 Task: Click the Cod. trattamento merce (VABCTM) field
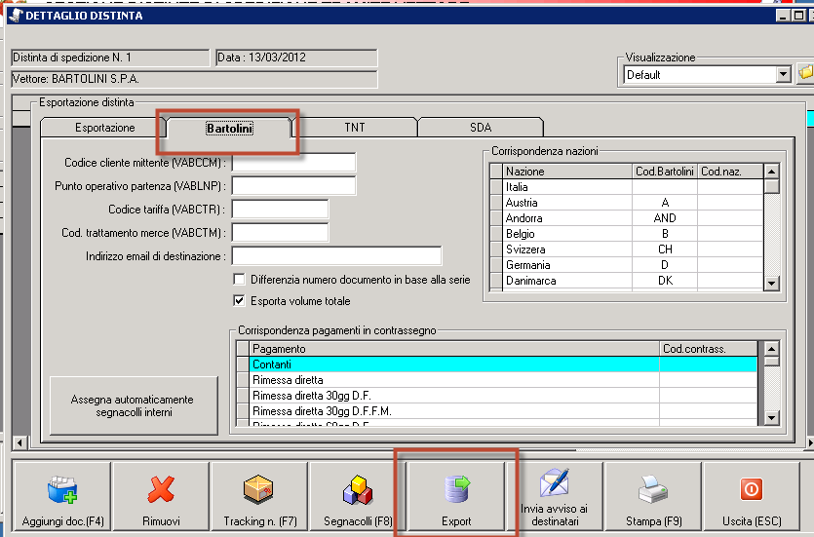coord(280,233)
